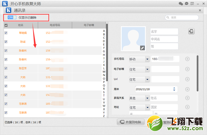
Task: Click the 恢复到电脑 button
Action: tap(130, 122)
